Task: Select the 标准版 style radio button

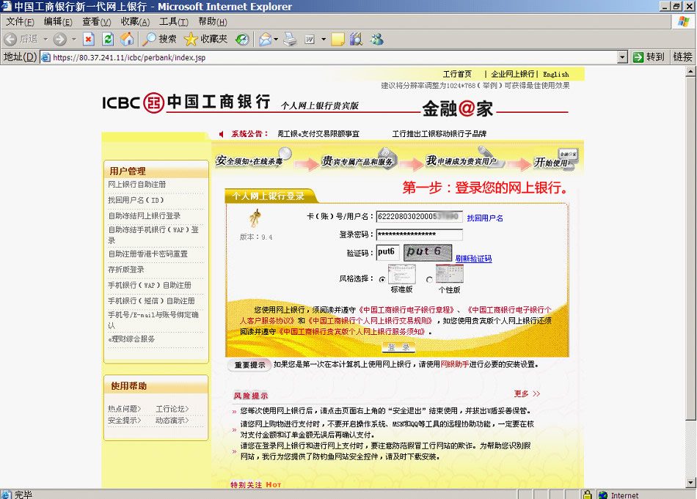Action: tap(382, 279)
